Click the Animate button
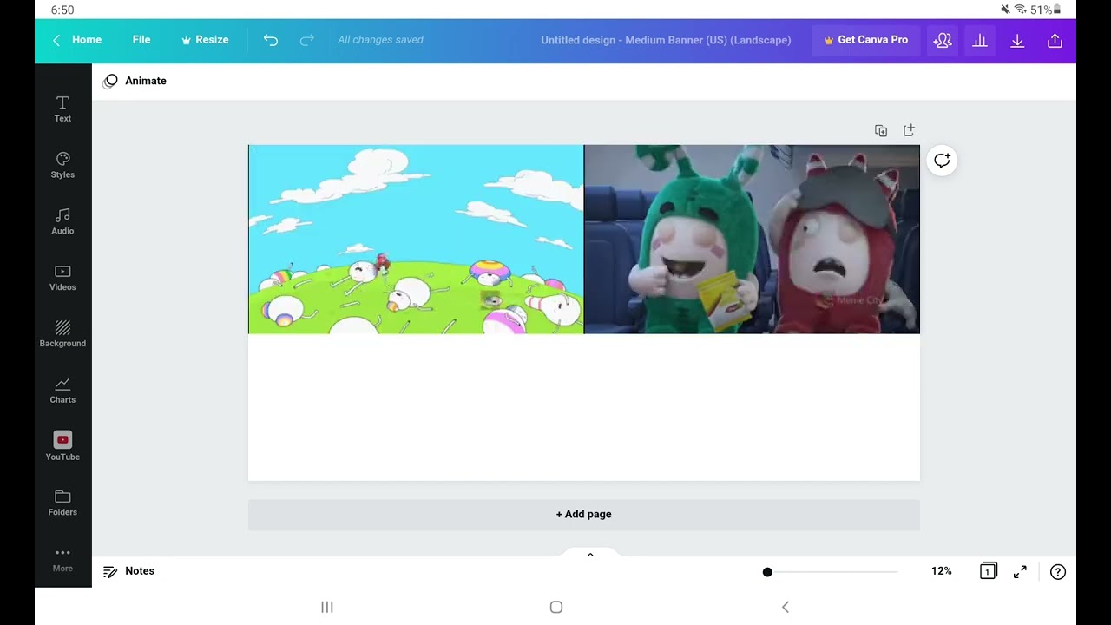Viewport: 1111px width, 625px height. point(135,81)
